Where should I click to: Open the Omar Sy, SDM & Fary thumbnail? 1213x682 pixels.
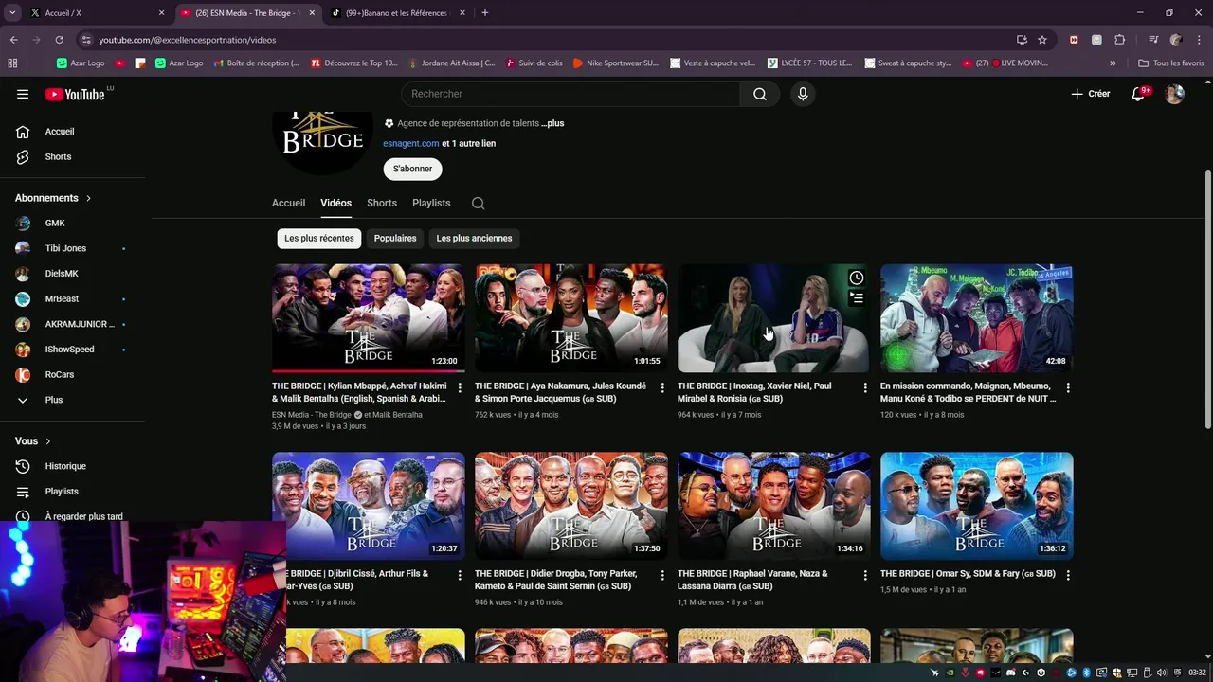click(976, 506)
